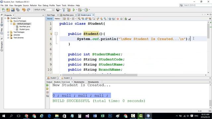Screen dimensions: 212x119
Task: Click the lightbulb hint on line 3
Action: (x=51, y=34)
